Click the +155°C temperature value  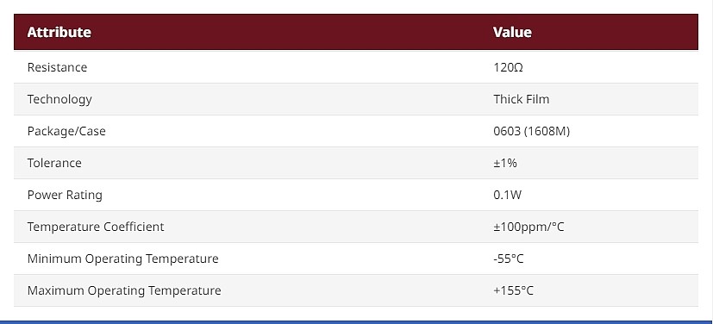click(x=513, y=290)
